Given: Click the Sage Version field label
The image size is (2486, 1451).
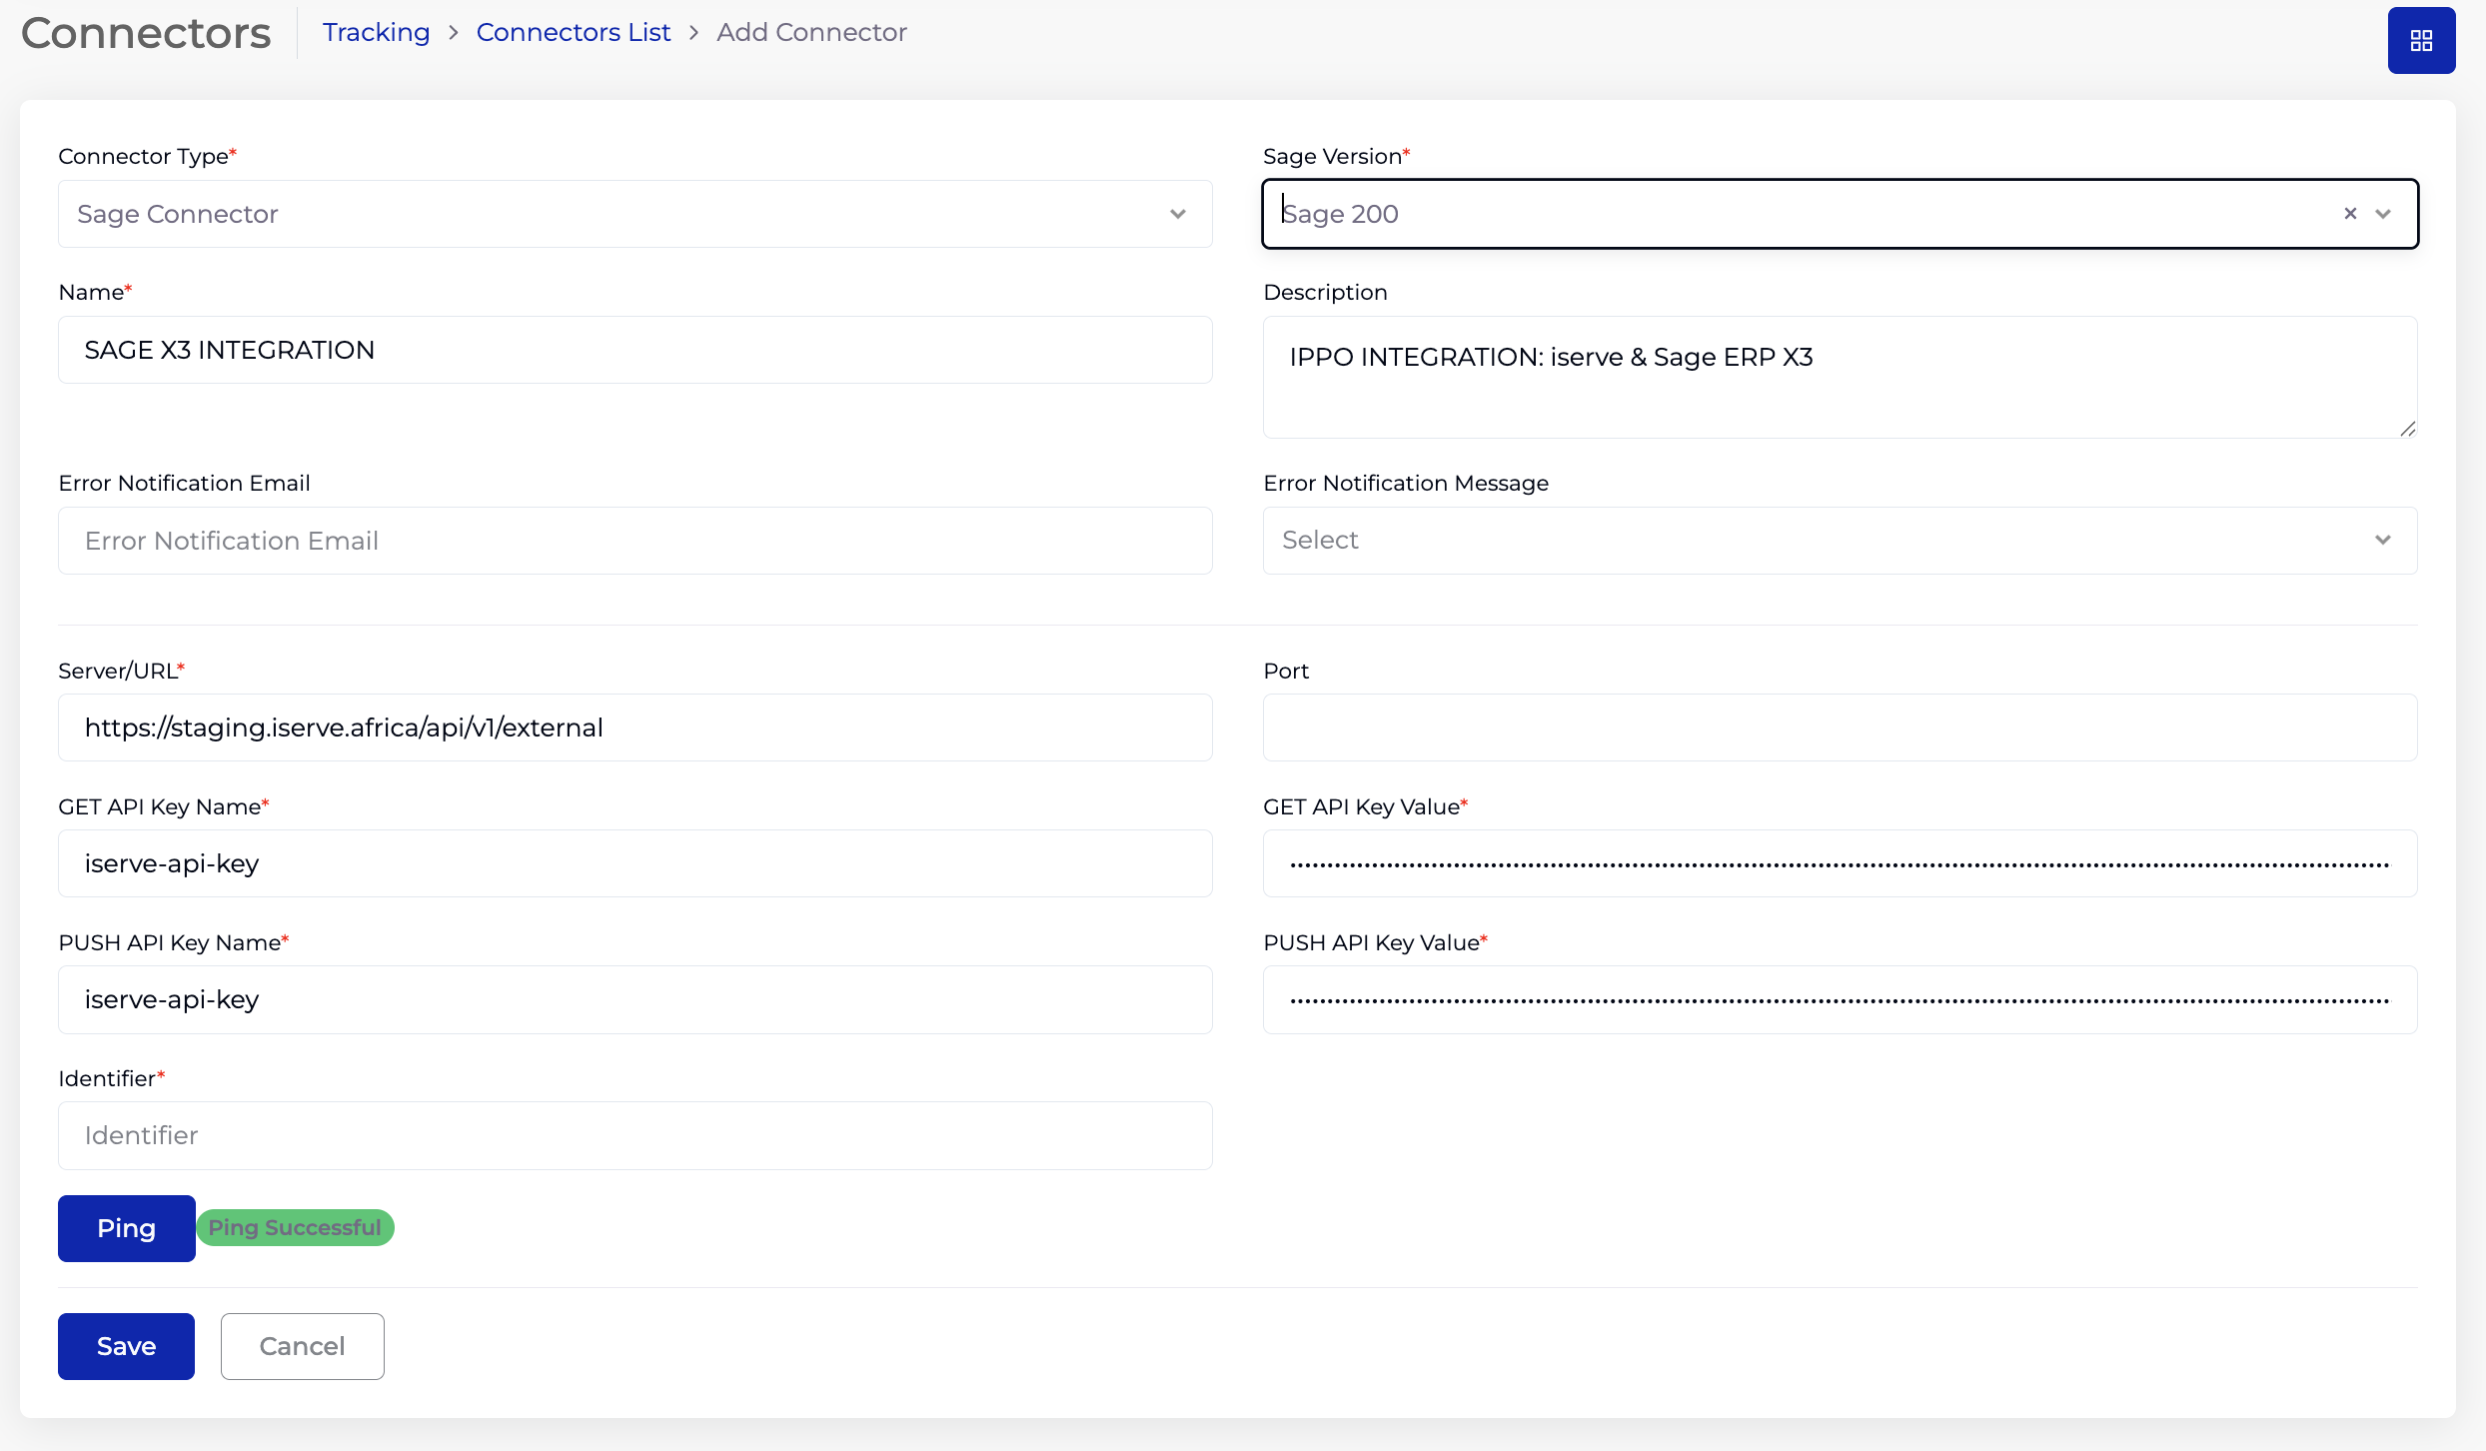Looking at the screenshot, I should tap(1336, 156).
